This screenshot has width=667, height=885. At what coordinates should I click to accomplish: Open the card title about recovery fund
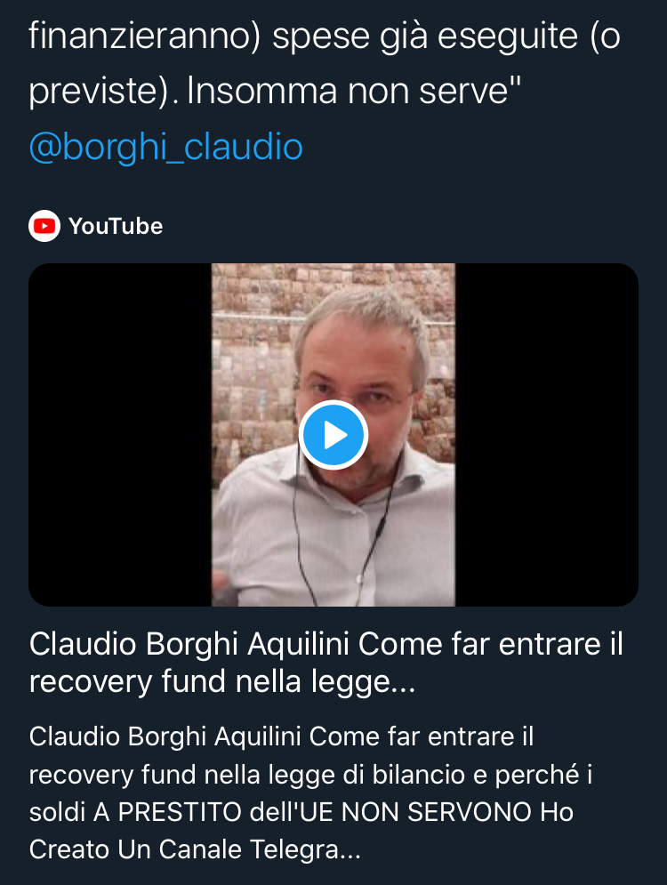coord(326,663)
